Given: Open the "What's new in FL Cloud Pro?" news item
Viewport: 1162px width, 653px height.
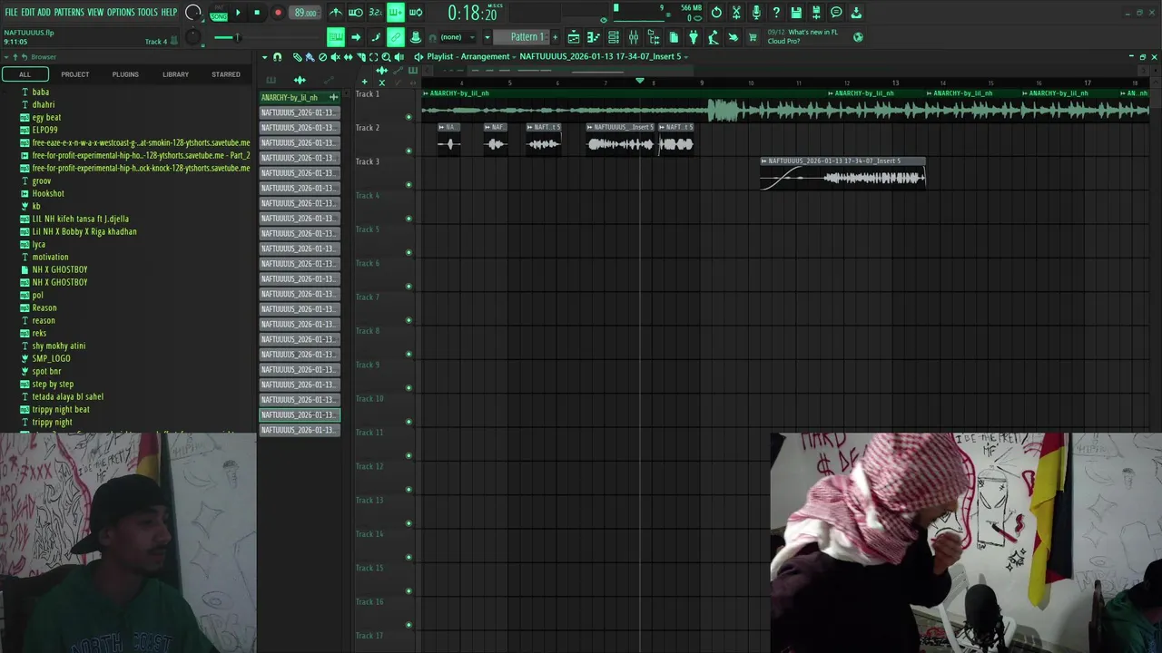Looking at the screenshot, I should (x=803, y=37).
